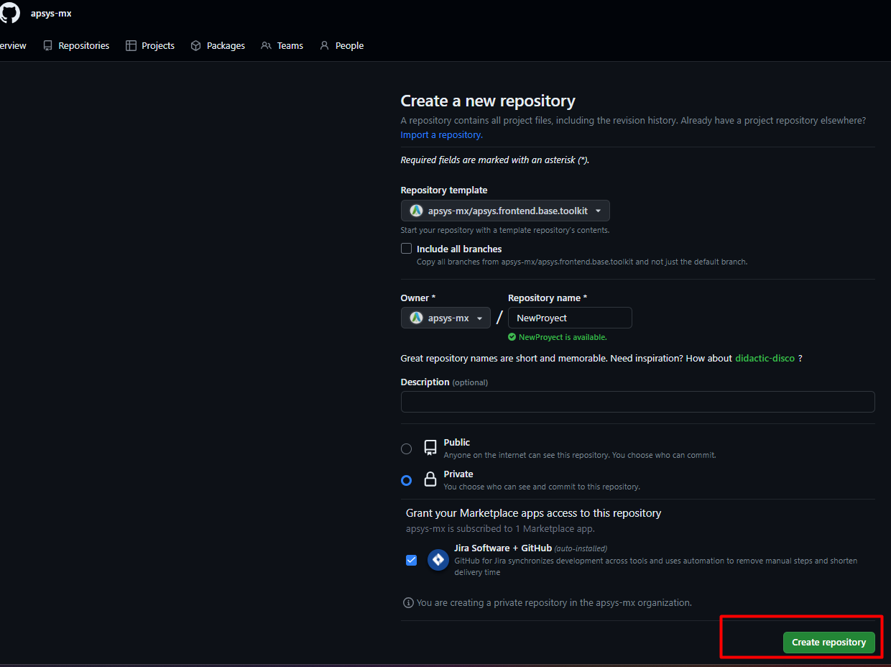Click the GitHub logo icon
The height and width of the screenshot is (667, 891).
tap(9, 13)
